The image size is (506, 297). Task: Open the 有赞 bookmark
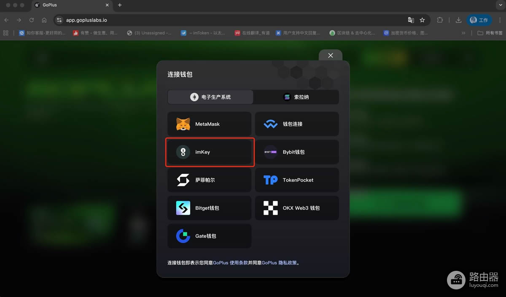[95, 33]
